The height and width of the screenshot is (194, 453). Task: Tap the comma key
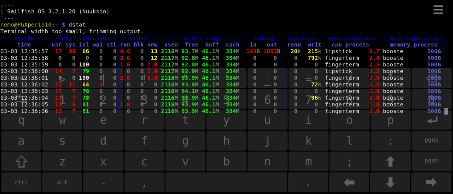click(144, 182)
